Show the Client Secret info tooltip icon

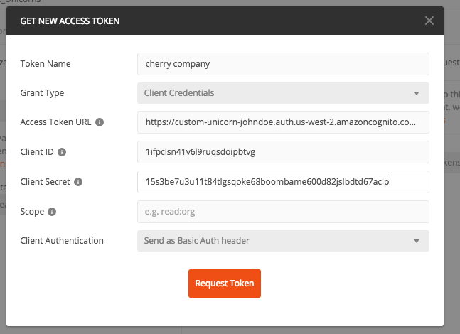[78, 182]
